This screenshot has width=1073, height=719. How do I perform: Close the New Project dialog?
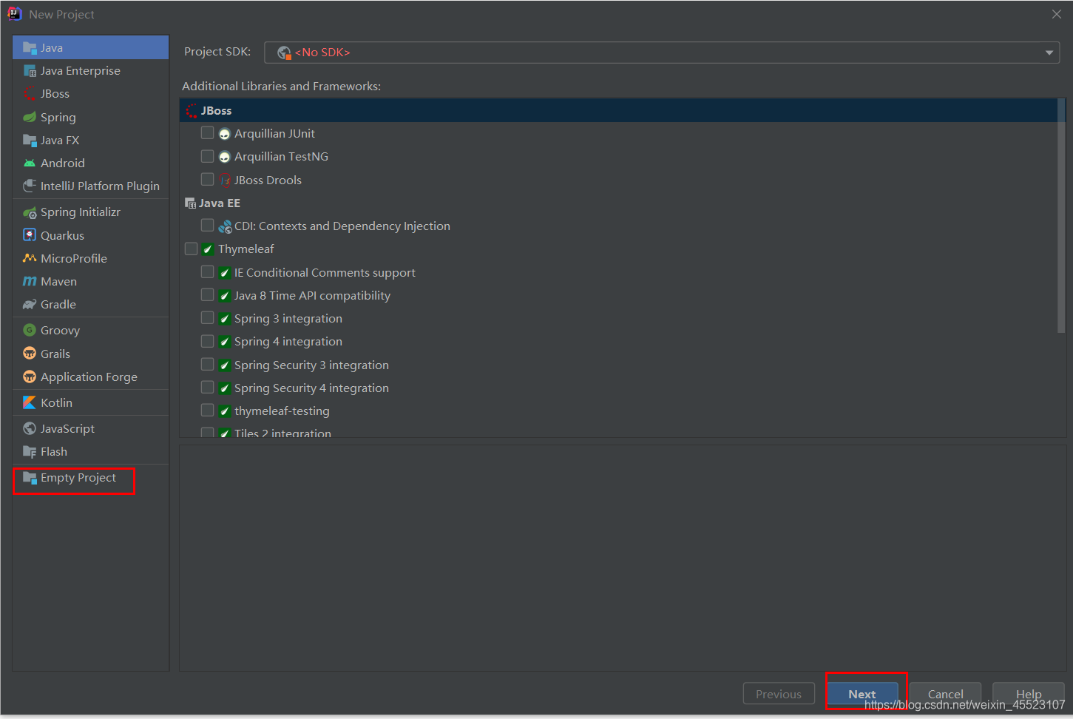(x=1057, y=14)
